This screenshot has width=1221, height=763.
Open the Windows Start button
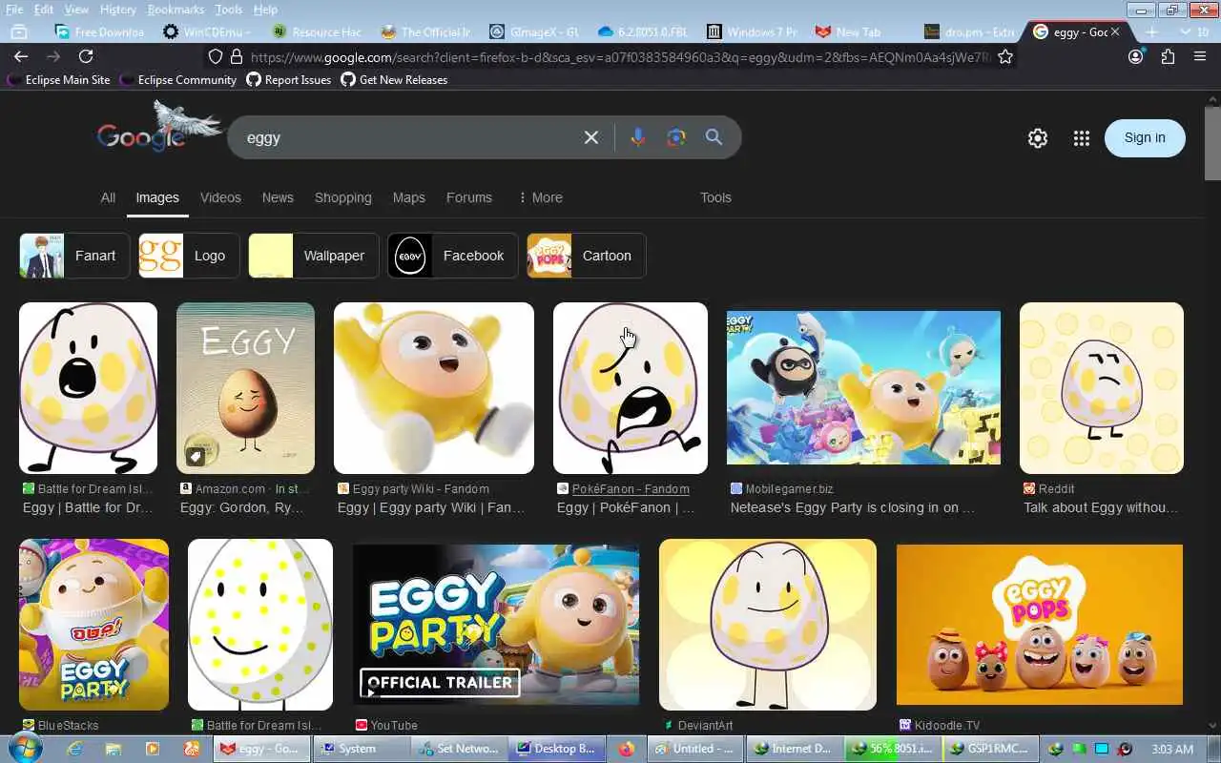click(x=23, y=749)
